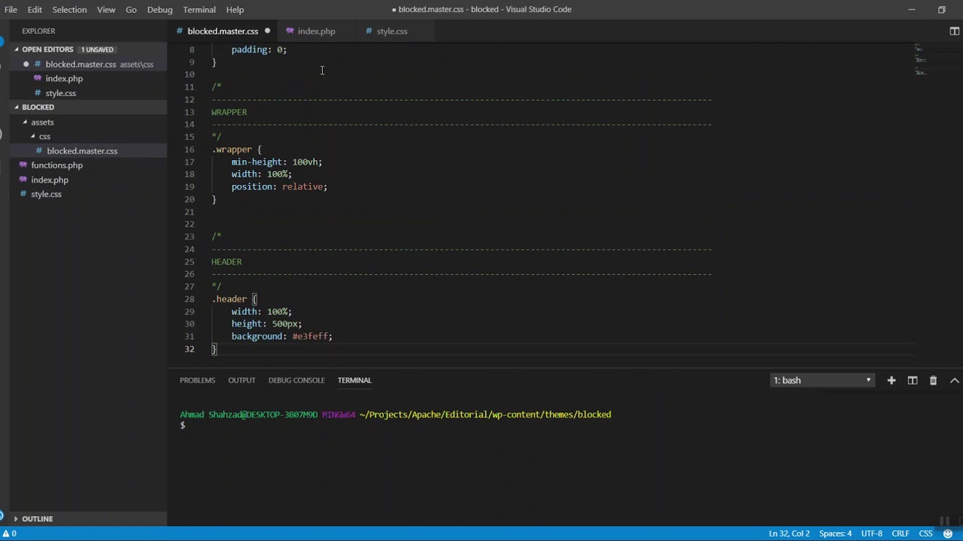Kill the terminal with the trash icon
The width and height of the screenshot is (963, 541).
[933, 380]
